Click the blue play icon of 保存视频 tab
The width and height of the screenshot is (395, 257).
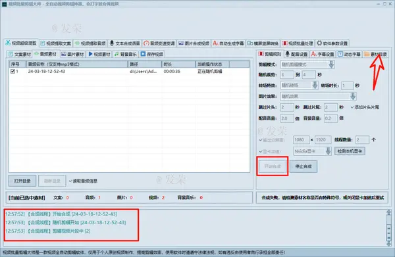pyautogui.click(x=143, y=54)
